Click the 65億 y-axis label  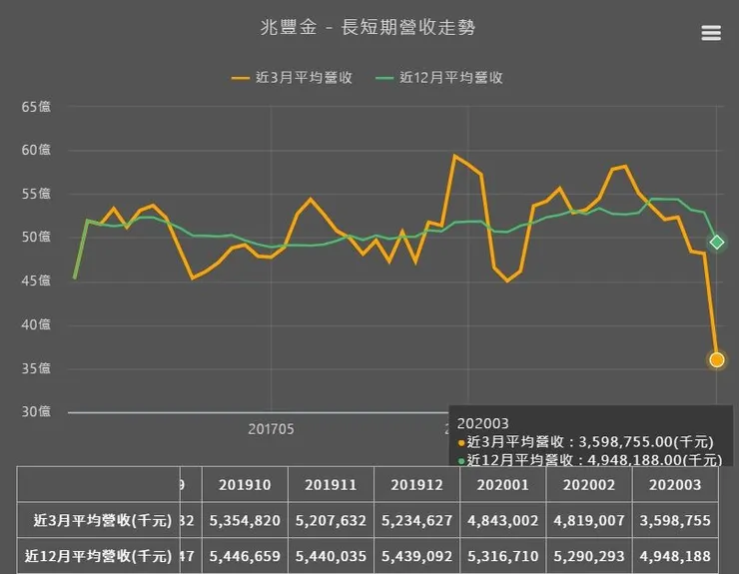point(36,107)
